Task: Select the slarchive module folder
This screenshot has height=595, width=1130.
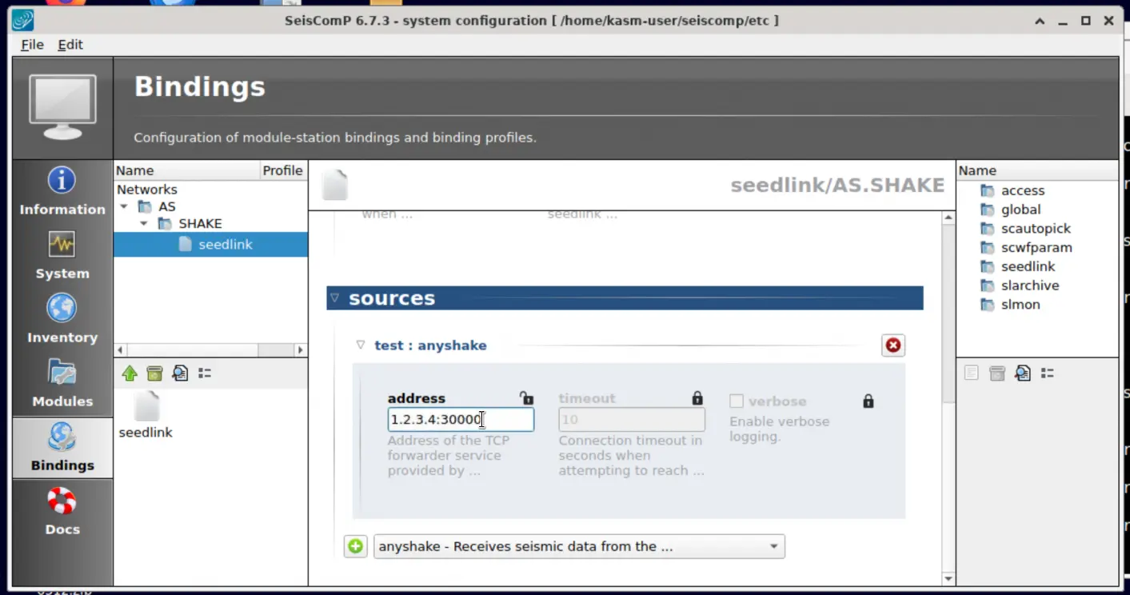Action: pyautogui.click(x=1029, y=286)
